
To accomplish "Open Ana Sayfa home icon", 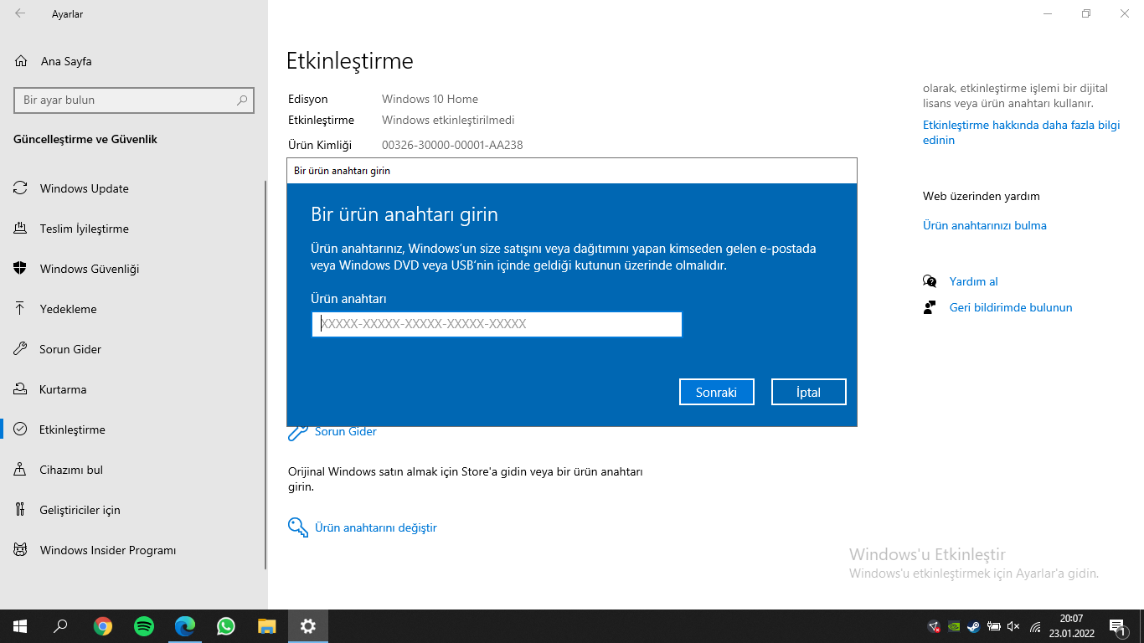I will point(22,61).
